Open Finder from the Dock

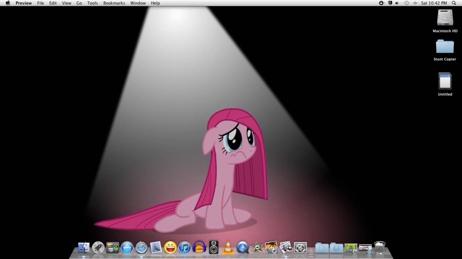[83, 248]
